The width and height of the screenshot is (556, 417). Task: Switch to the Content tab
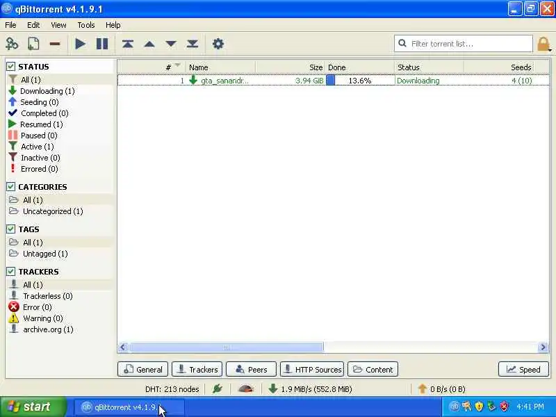[373, 369]
